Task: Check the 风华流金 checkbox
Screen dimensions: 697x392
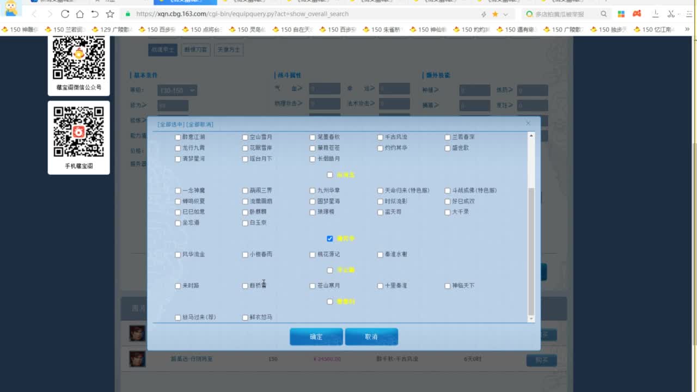Action: [x=178, y=254]
